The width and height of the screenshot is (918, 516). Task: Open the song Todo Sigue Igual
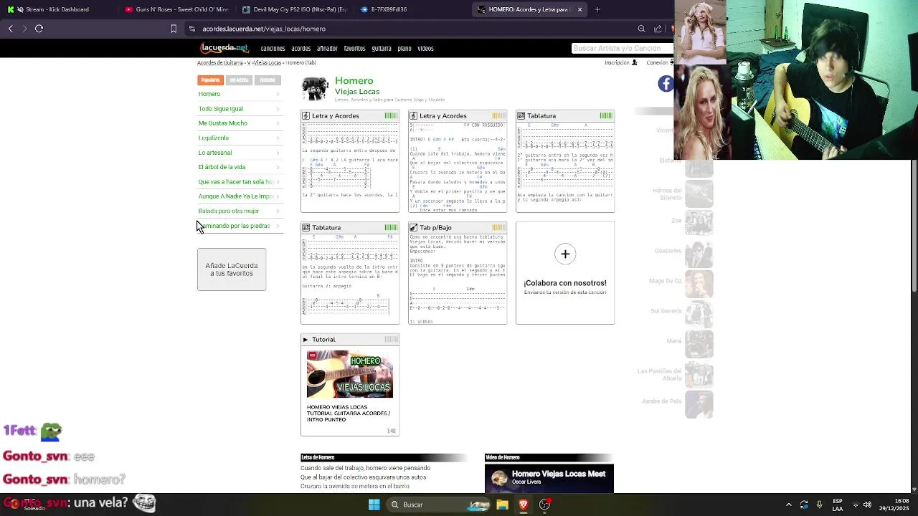pyautogui.click(x=240, y=109)
